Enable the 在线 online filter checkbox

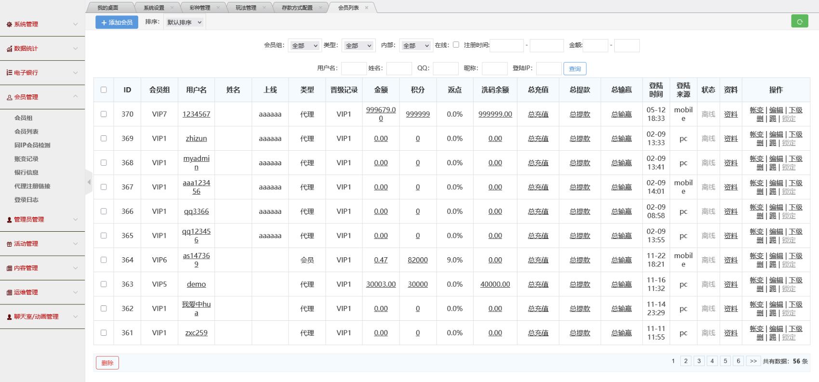(x=456, y=45)
